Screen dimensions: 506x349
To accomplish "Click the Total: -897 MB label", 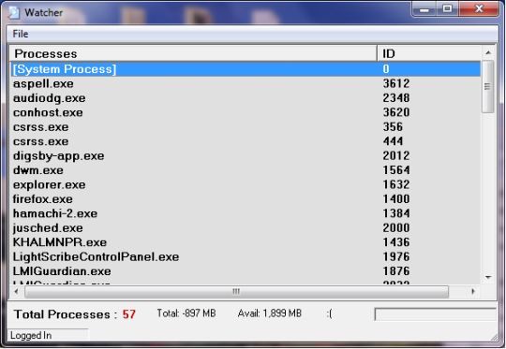I will tap(186, 313).
